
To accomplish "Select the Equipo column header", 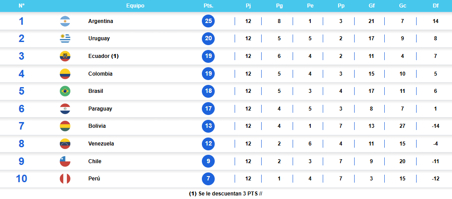I will tap(135, 6).
